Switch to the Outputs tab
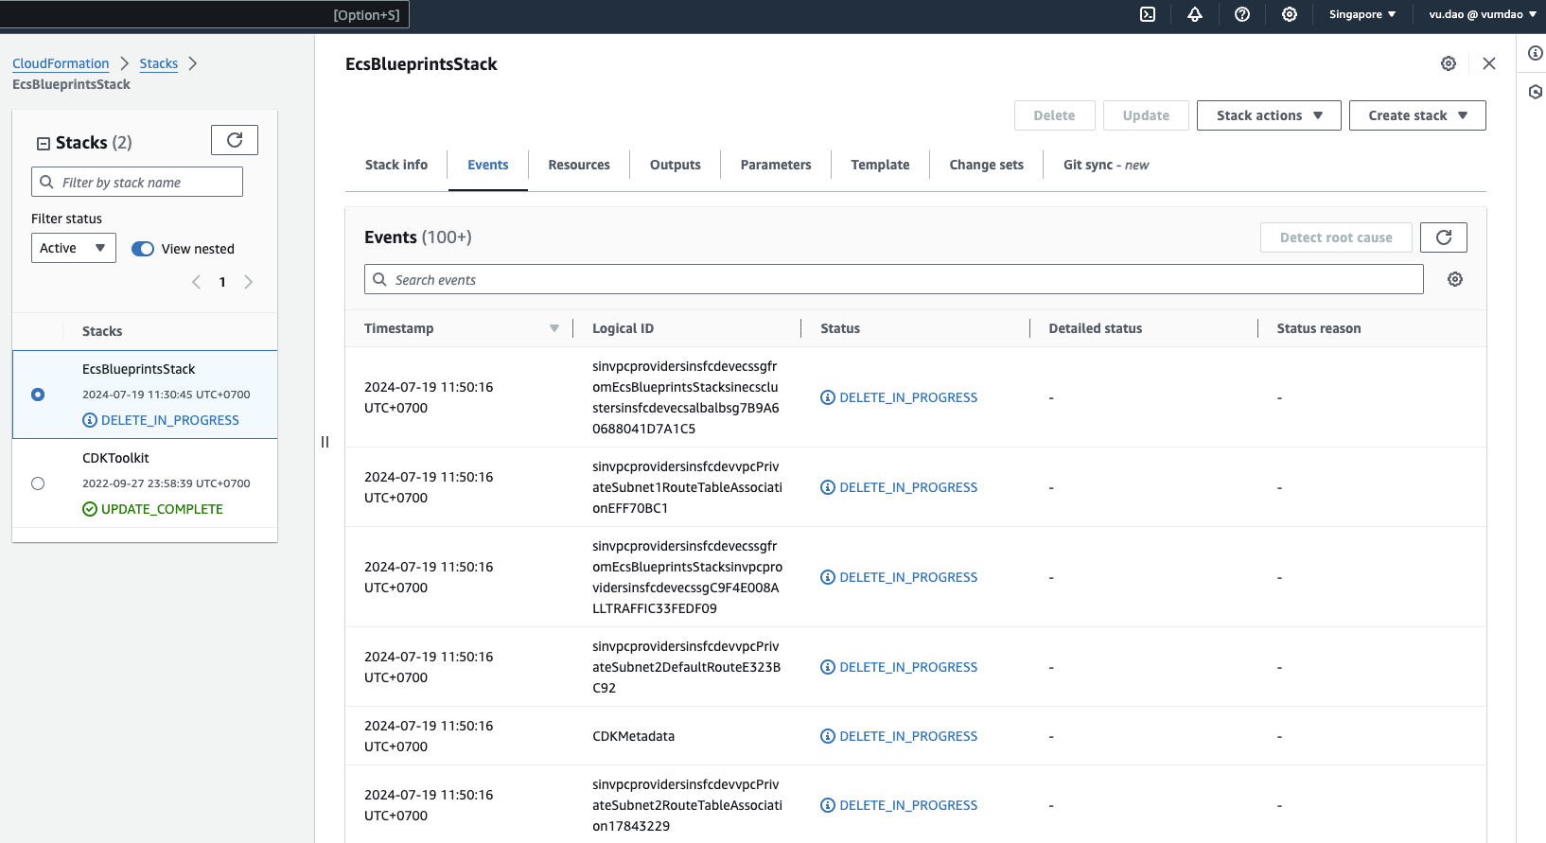Viewport: 1546px width, 843px height. pyautogui.click(x=676, y=165)
